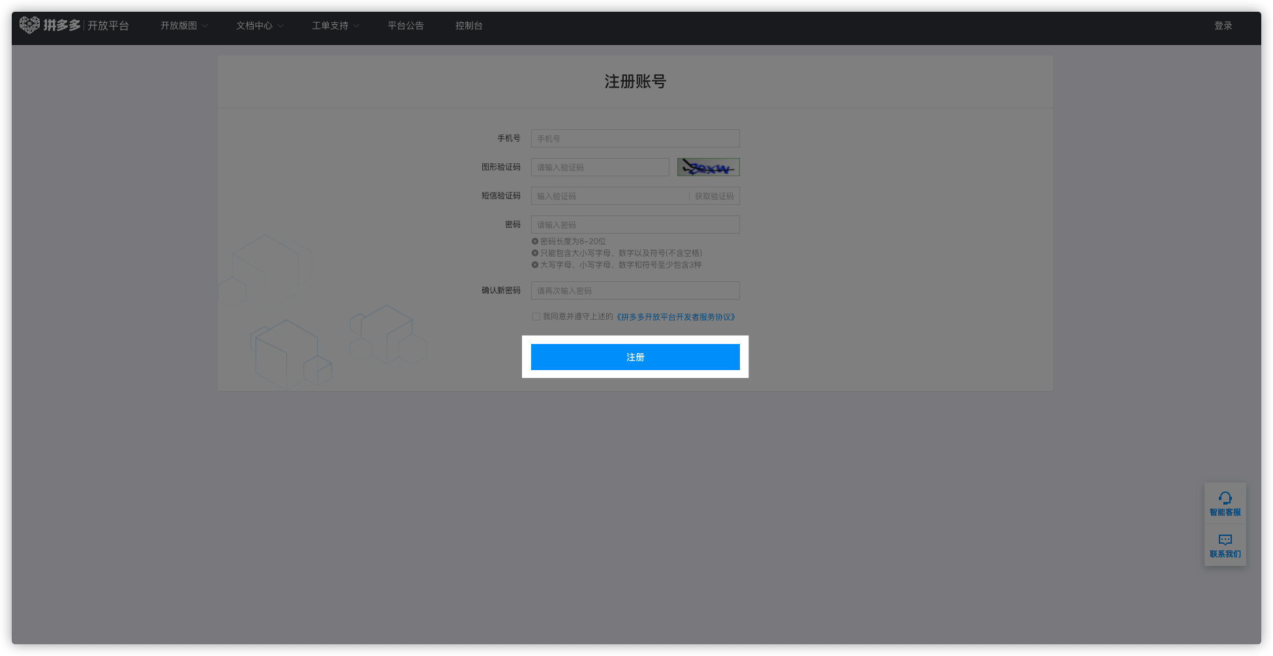Open the 平台公告 menu item
Viewport: 1273px width, 656px height.
tap(405, 25)
